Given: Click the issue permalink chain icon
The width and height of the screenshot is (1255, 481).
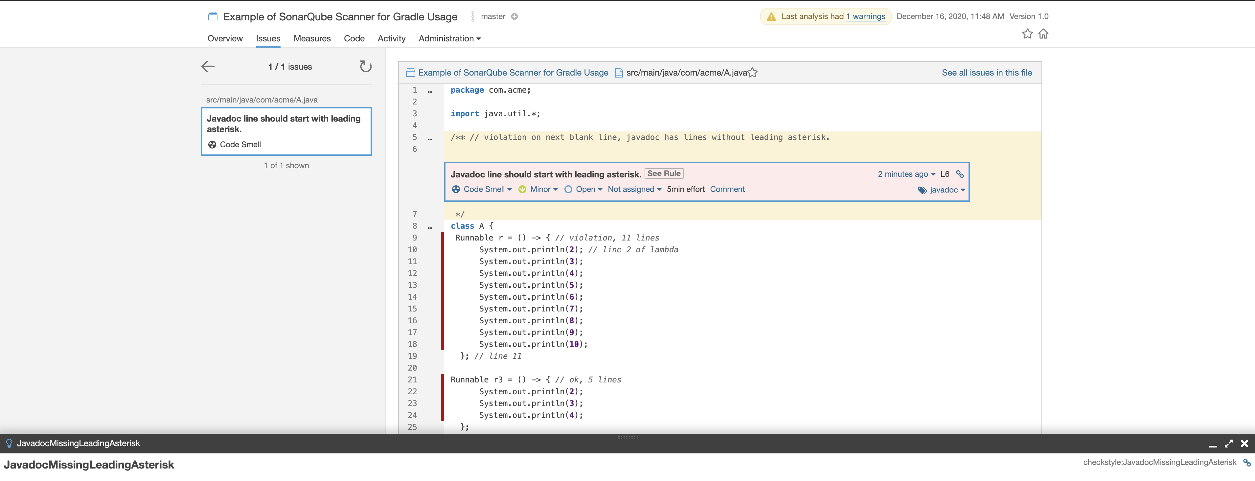Looking at the screenshot, I should click(x=960, y=174).
